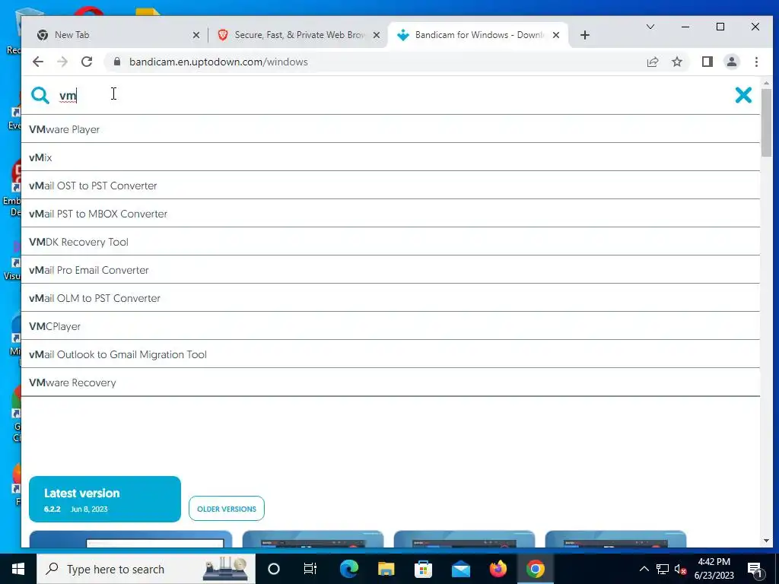Open vMail Pro Email Converter suggestion

[x=390, y=270]
